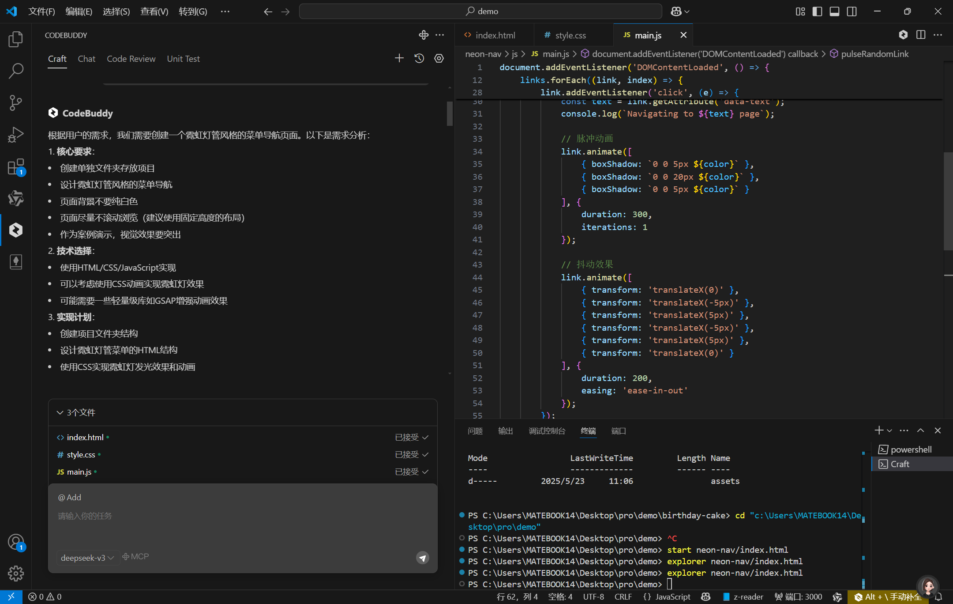
Task: Open CodeBuddy chat history
Action: [419, 58]
